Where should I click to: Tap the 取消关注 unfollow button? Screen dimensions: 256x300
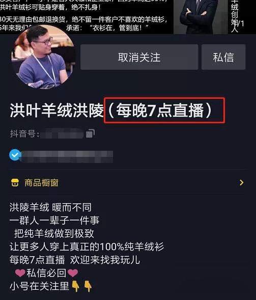tap(139, 57)
